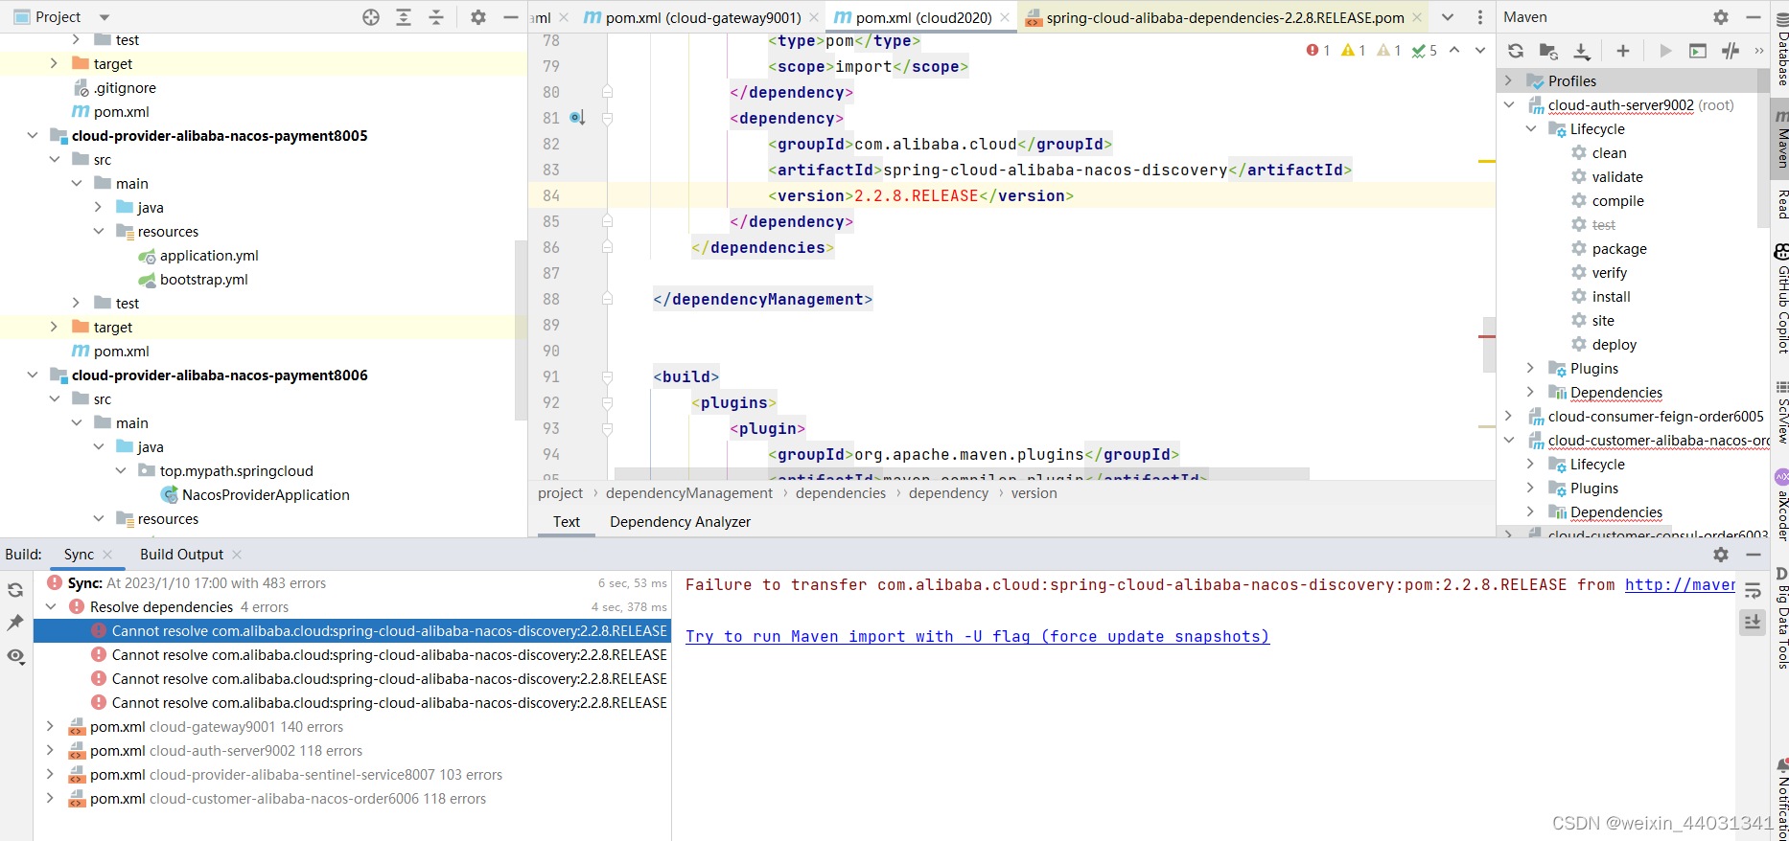Select Maven compile lifecycle goal
The width and height of the screenshot is (1789, 841).
click(x=1617, y=200)
